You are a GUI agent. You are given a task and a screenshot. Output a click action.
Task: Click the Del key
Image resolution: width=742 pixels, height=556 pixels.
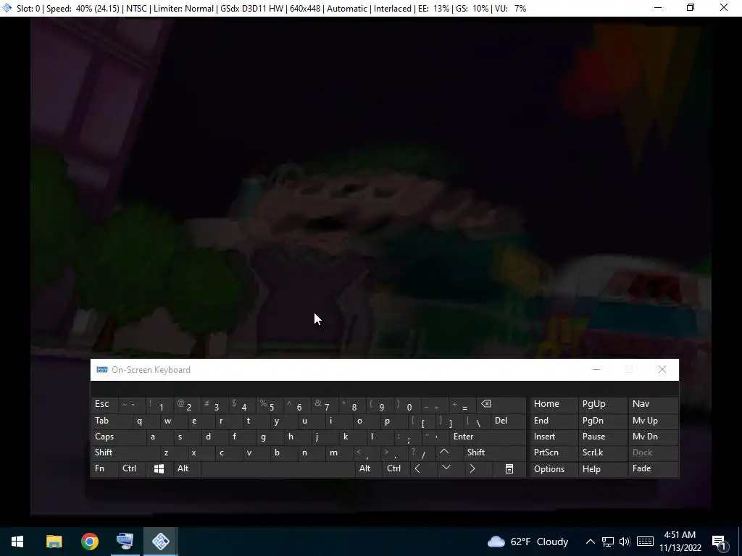(508, 421)
